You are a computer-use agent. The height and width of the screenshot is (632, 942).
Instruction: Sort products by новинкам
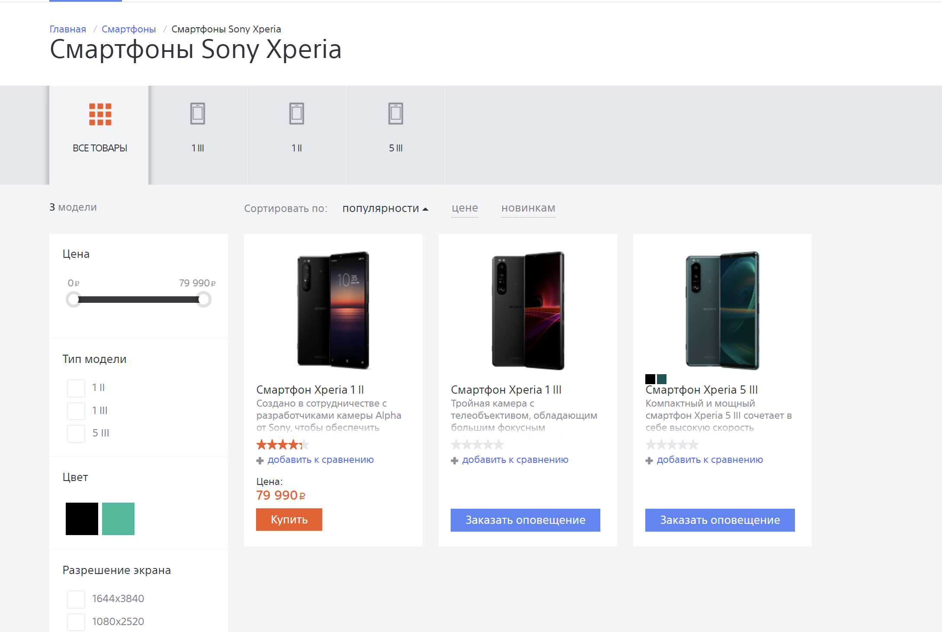(528, 209)
